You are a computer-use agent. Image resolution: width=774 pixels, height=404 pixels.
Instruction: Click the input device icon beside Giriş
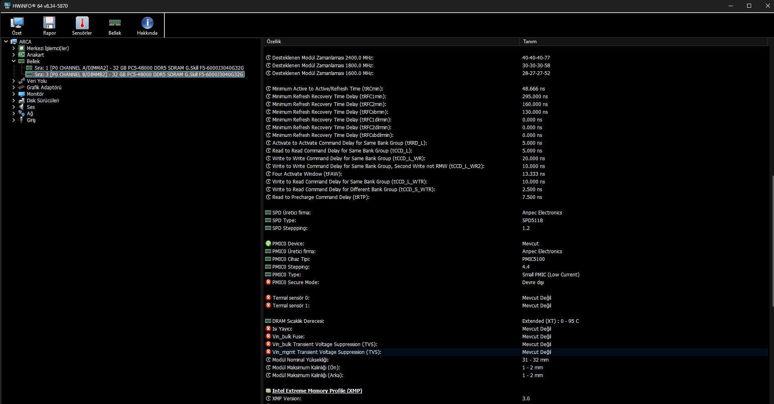pos(22,120)
